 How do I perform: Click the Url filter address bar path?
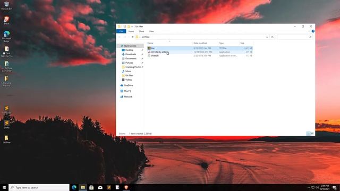[146, 37]
